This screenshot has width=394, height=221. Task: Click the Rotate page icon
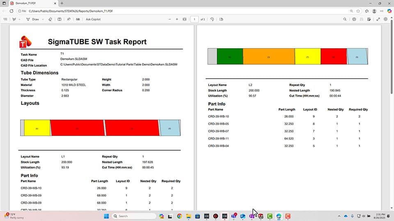(x=212, y=19)
